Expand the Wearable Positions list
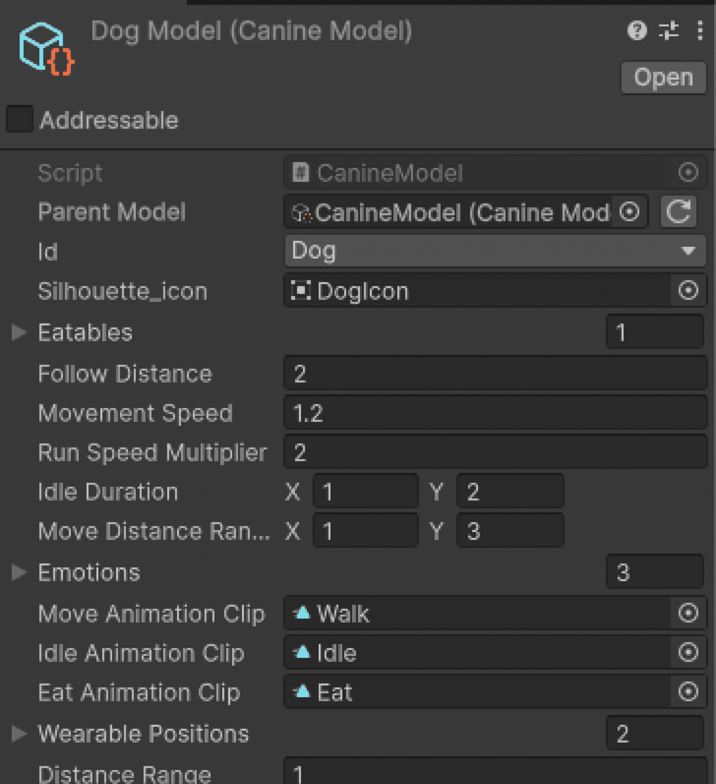This screenshot has width=716, height=784. [x=19, y=734]
